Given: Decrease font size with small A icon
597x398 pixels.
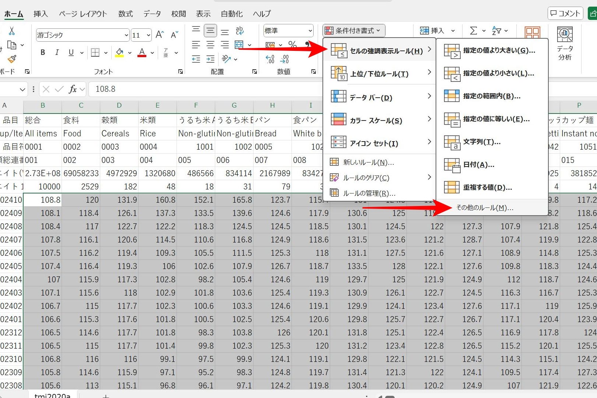Looking at the screenshot, I should [174, 35].
